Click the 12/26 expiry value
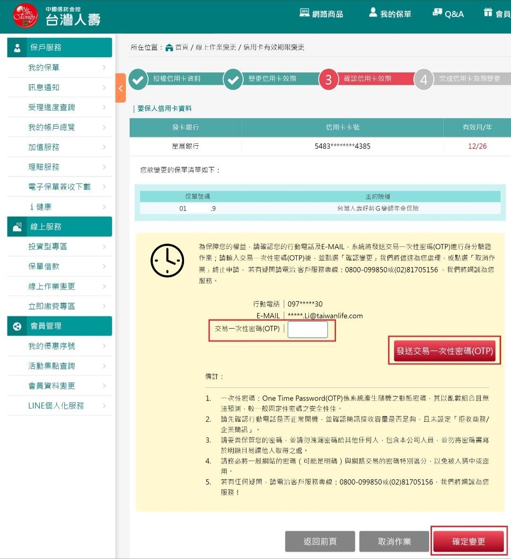The image size is (511, 559). [477, 146]
